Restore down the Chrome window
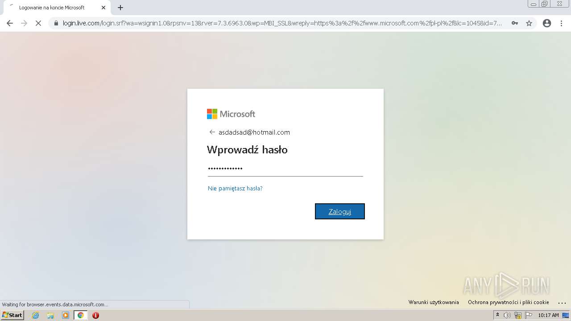 pos(545,4)
